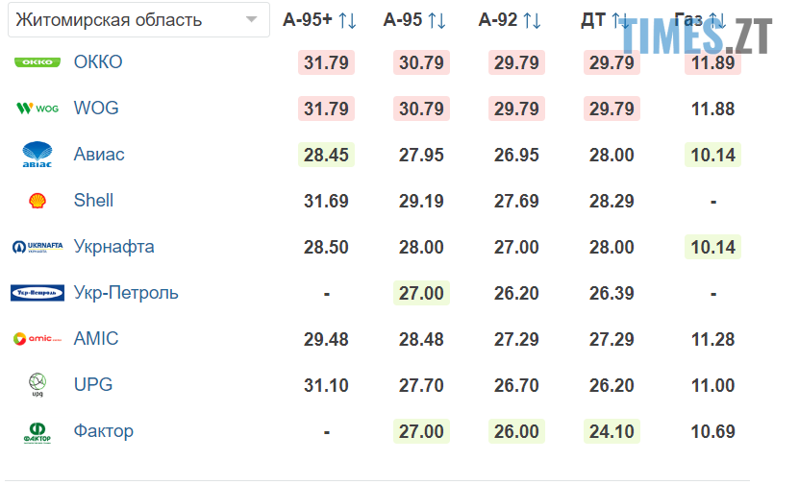Open the Житомирская область region dropdown
This screenshot has width=799, height=485.
(x=137, y=19)
